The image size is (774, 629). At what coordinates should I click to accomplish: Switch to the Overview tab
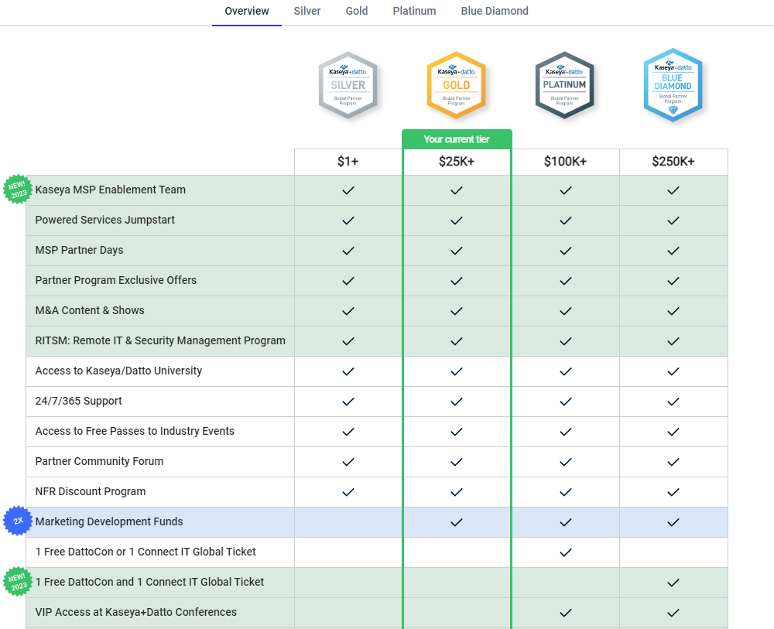pyautogui.click(x=247, y=12)
